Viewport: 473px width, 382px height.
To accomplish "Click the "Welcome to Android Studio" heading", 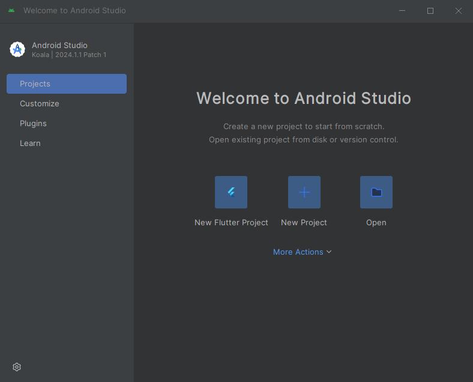I will [x=304, y=99].
